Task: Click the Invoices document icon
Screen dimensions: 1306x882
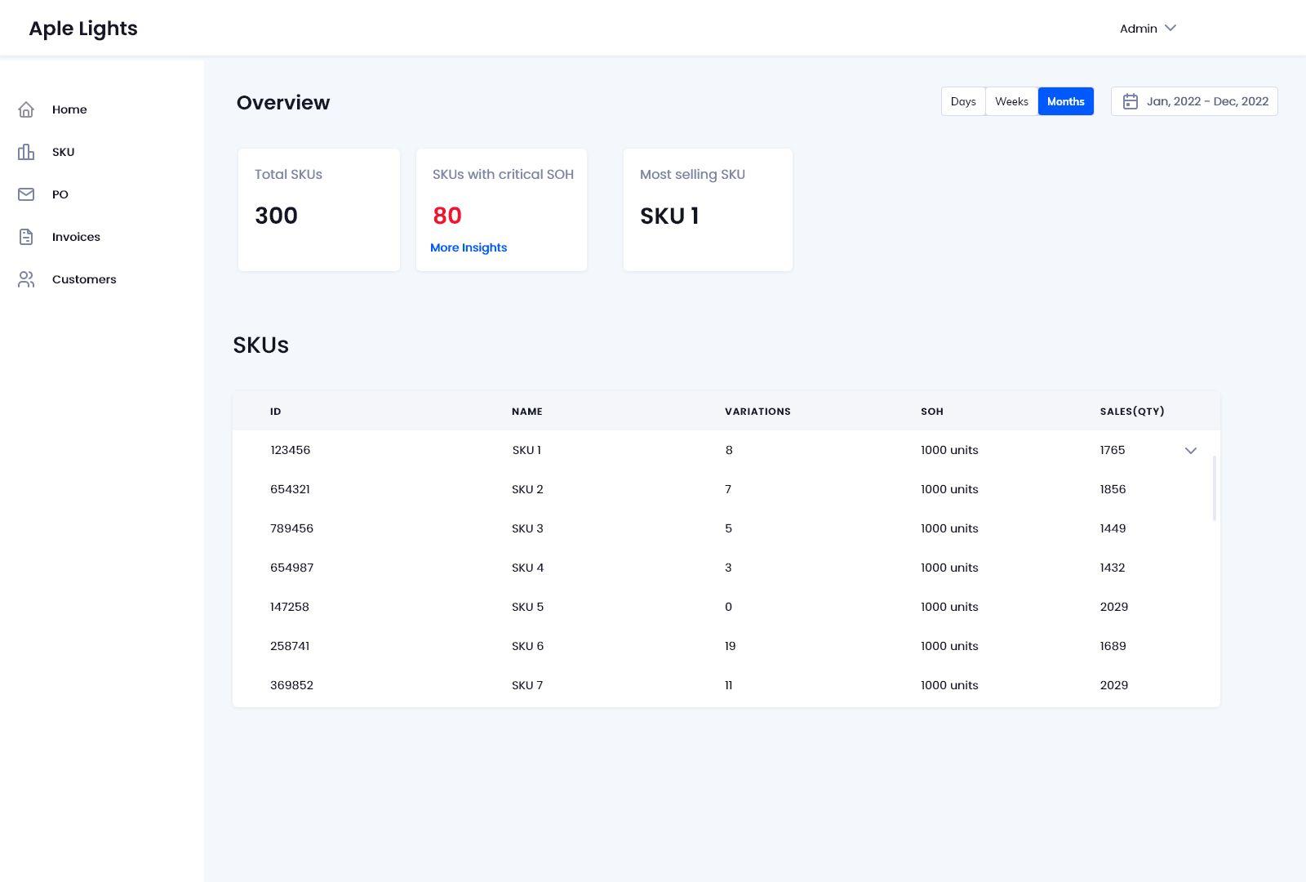Action: [x=26, y=237]
